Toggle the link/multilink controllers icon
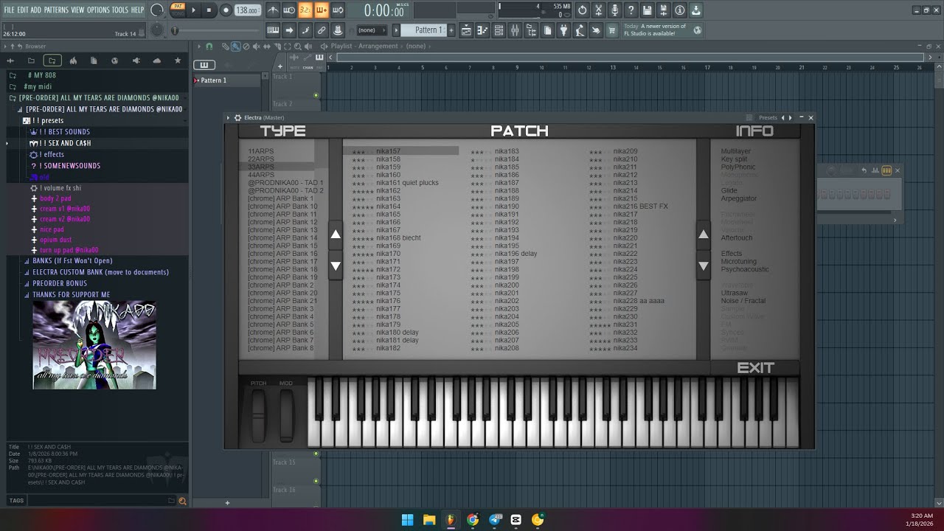The image size is (944, 531). (322, 30)
